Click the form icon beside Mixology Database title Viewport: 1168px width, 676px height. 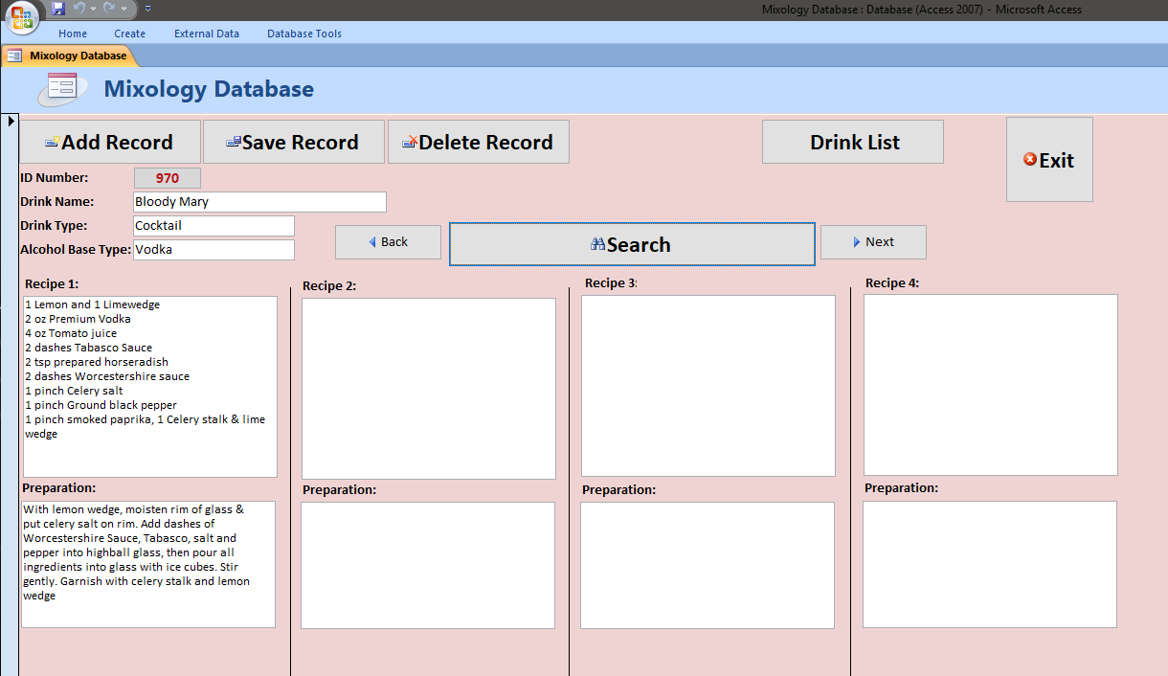[x=61, y=89]
